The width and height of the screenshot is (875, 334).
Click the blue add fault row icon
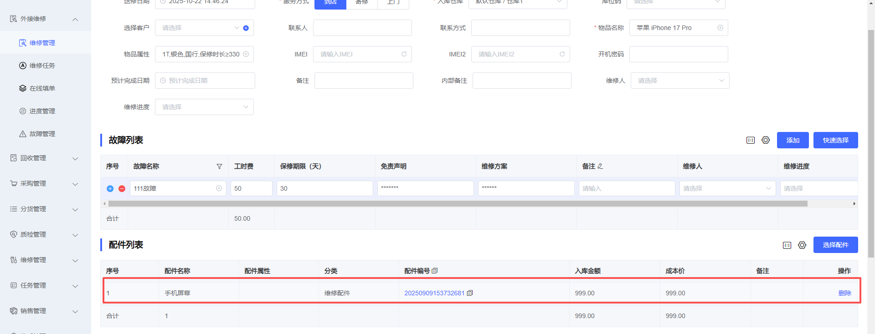pos(110,188)
